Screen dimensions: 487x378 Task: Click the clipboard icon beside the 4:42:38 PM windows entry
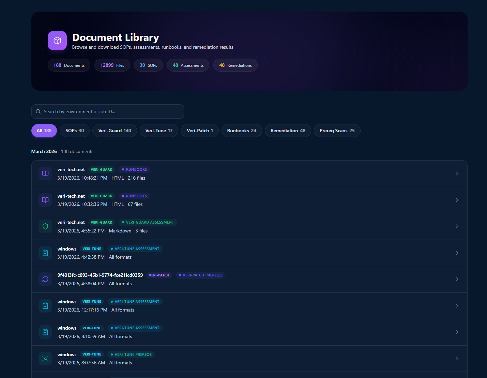click(x=45, y=253)
